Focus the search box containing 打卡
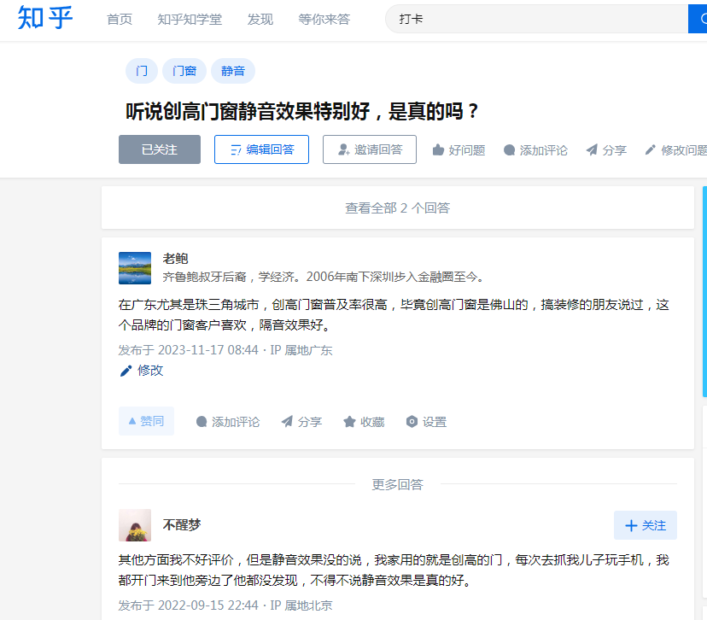 (x=536, y=19)
